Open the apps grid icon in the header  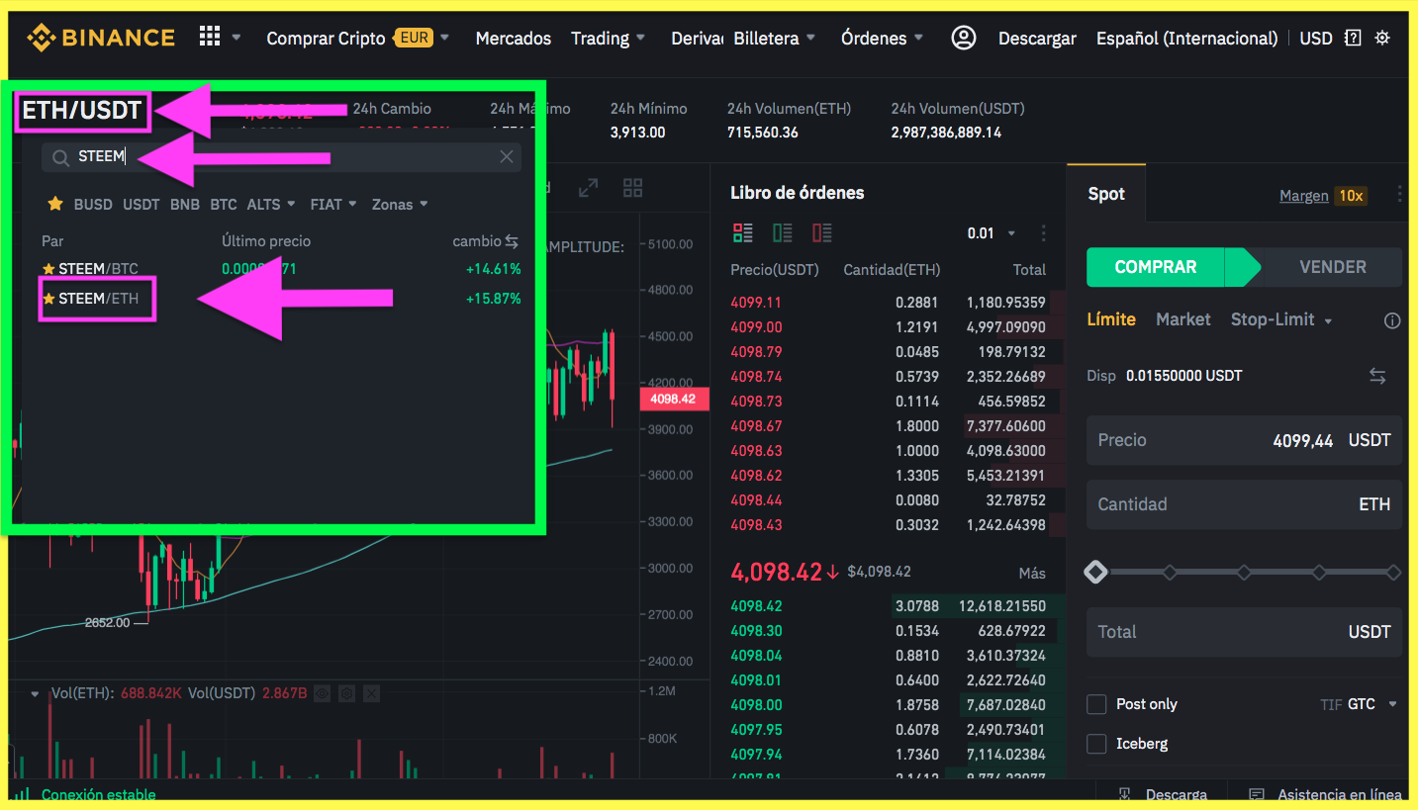coord(210,37)
